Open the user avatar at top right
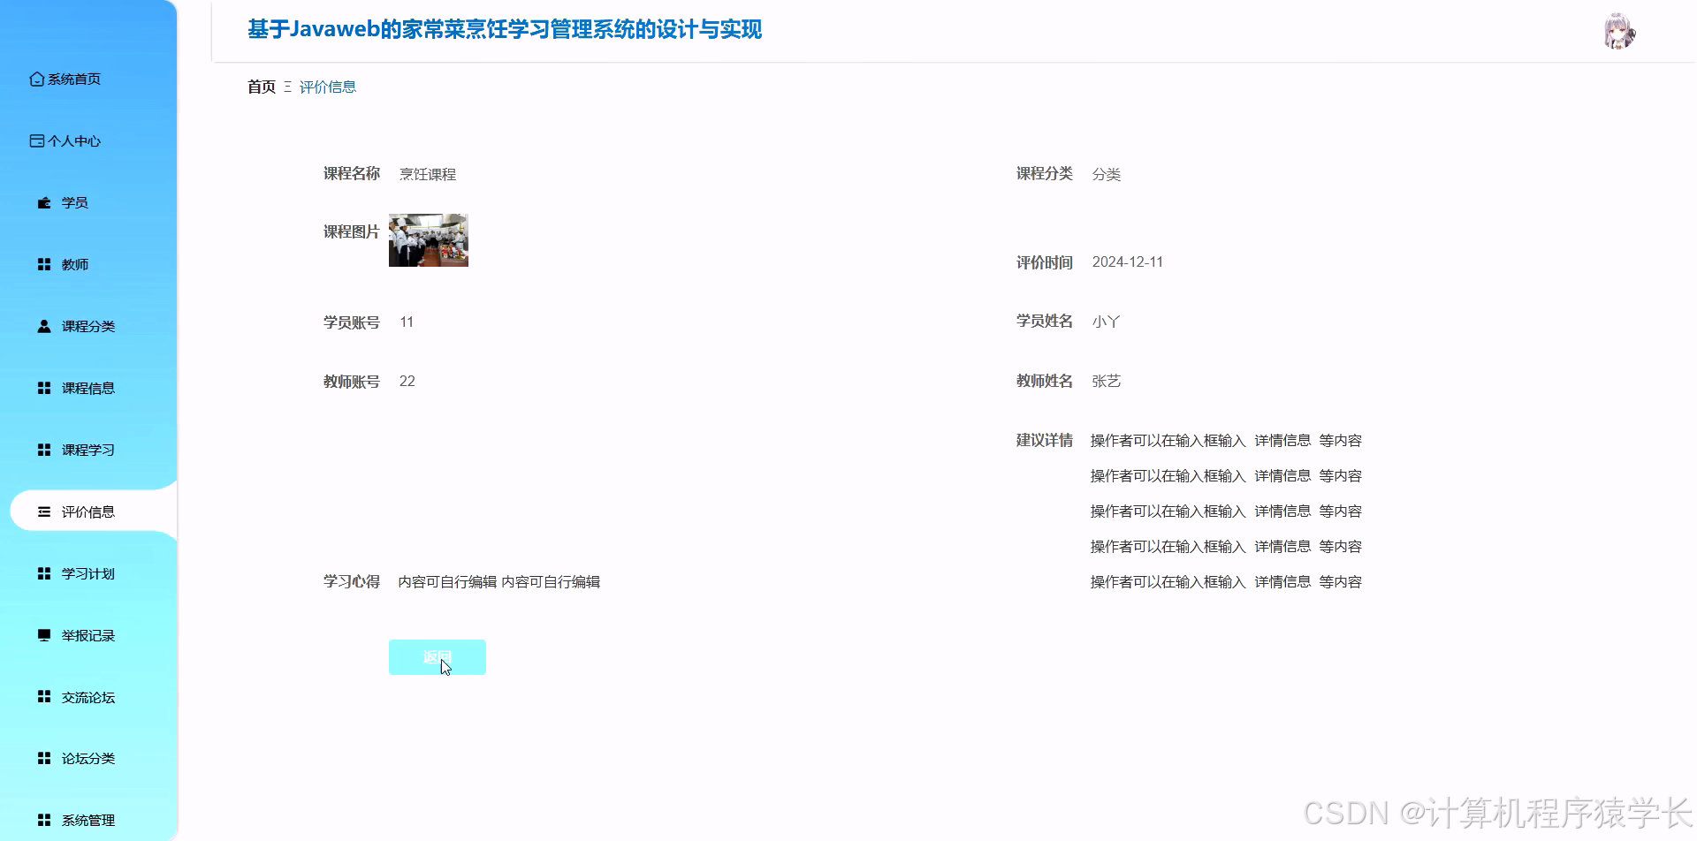This screenshot has width=1697, height=841. click(1620, 31)
